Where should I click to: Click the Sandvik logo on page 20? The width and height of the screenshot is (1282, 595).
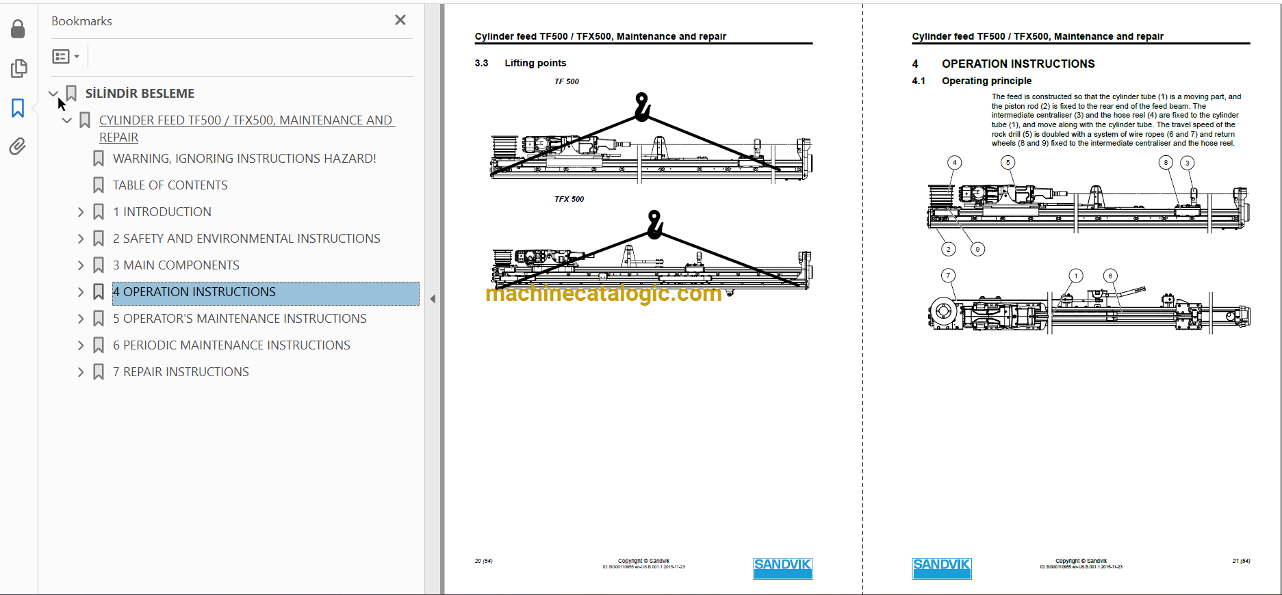pyautogui.click(x=782, y=568)
